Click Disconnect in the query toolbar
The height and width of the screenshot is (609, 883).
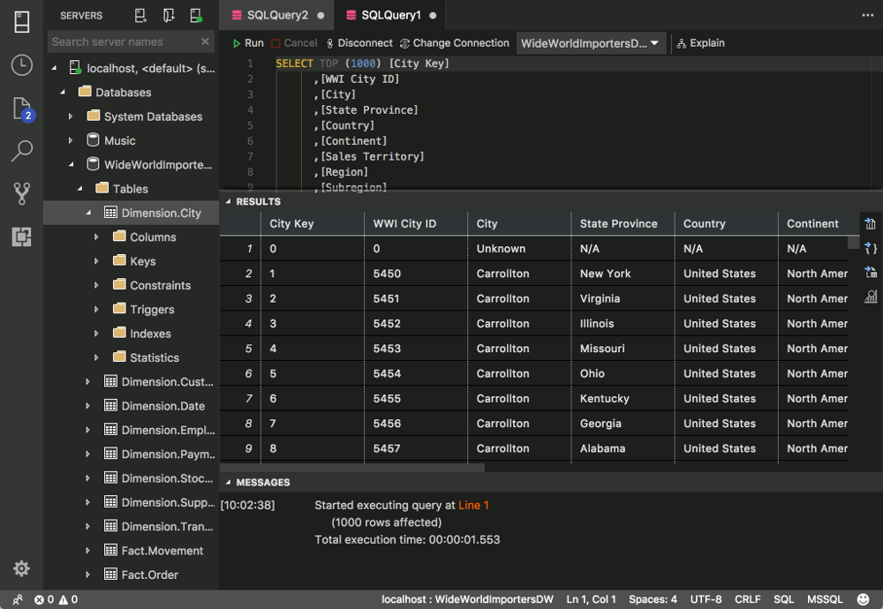tap(358, 43)
